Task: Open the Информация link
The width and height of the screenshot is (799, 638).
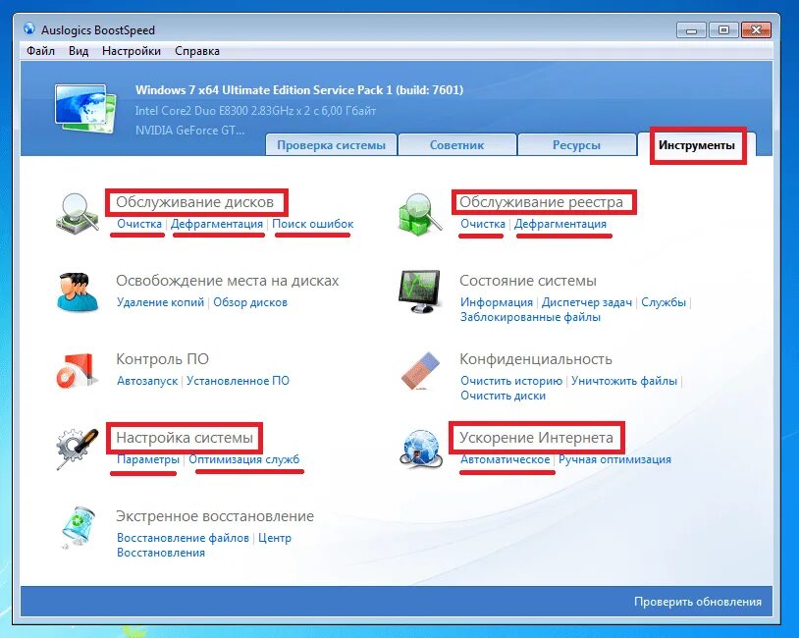Action: 497,302
